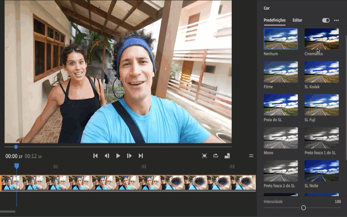
Task: Jump to the start of the clip
Action: (95, 156)
